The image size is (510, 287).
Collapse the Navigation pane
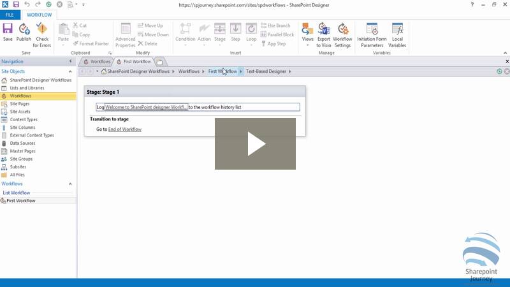[71, 61]
